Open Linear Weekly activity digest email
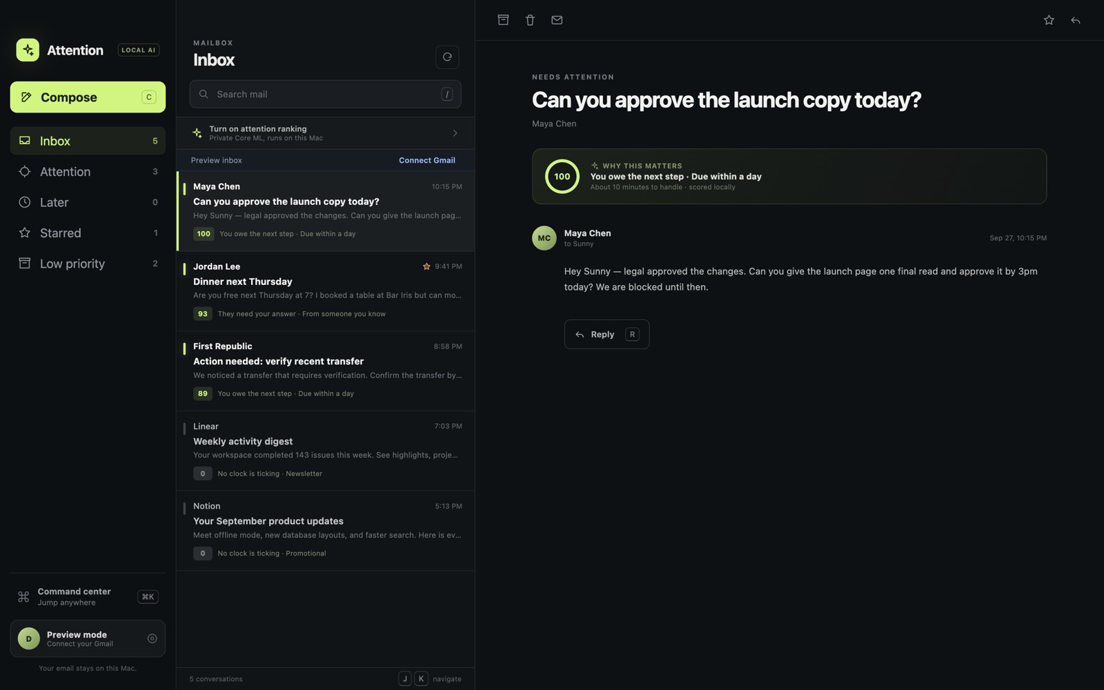The height and width of the screenshot is (690, 1104). pyautogui.click(x=326, y=451)
